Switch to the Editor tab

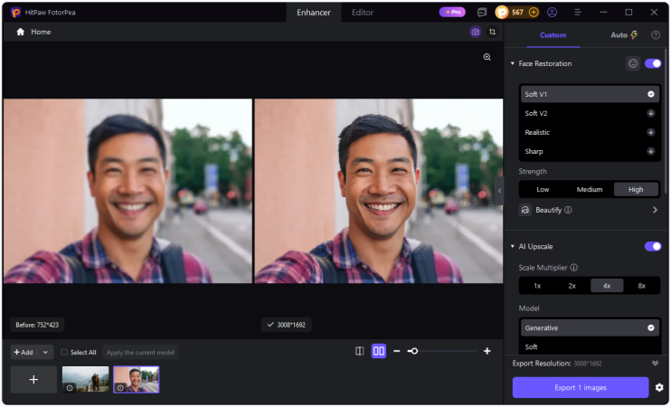363,13
